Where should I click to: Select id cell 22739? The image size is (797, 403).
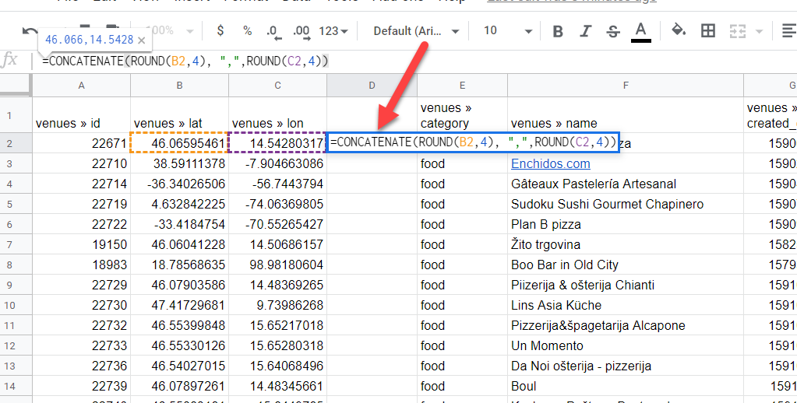point(81,386)
